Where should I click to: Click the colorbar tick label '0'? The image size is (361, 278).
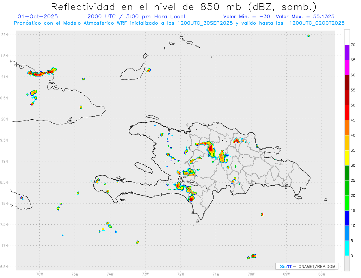(x=352, y=256)
